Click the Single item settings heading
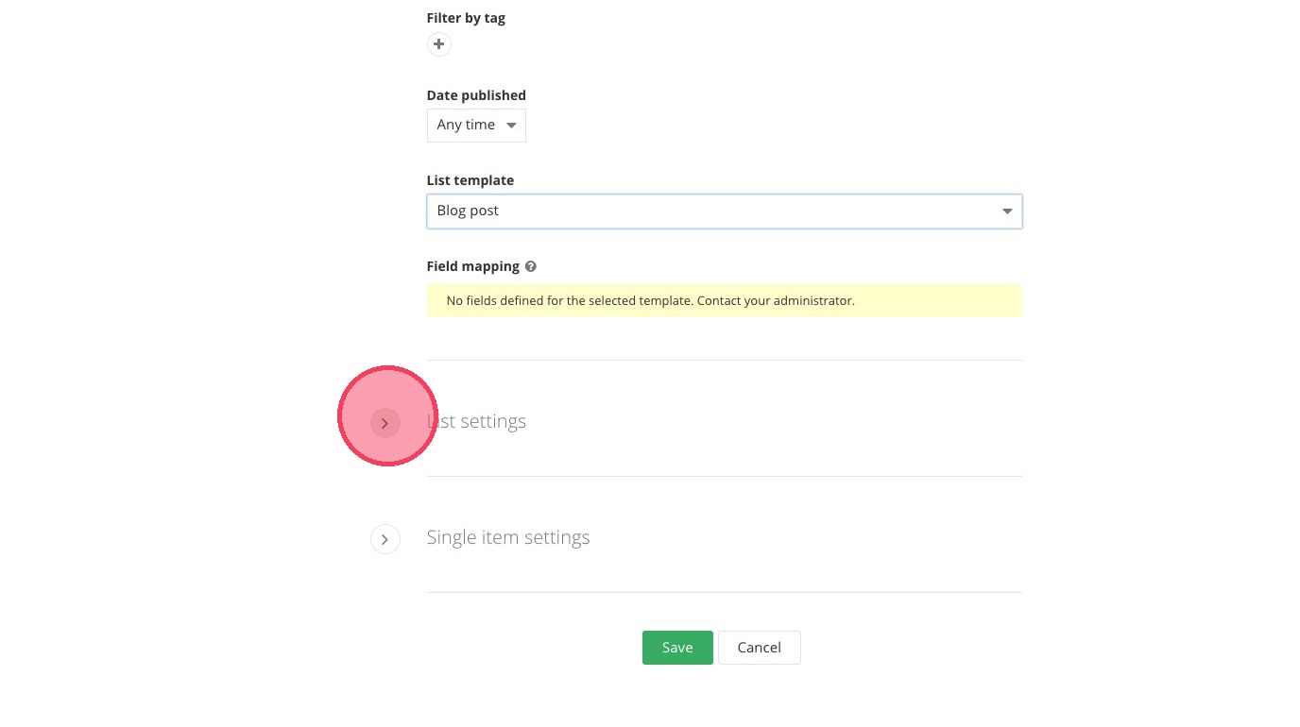The width and height of the screenshot is (1300, 727). 508,537
